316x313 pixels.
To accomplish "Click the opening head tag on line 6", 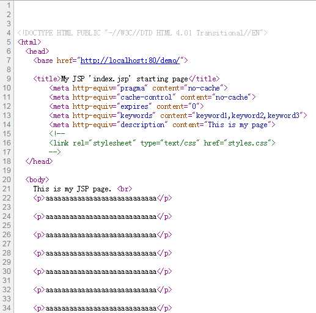I will click(37, 51).
